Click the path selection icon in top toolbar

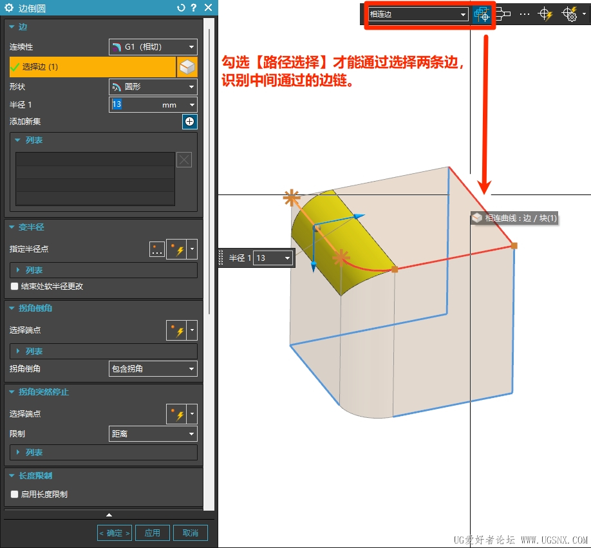click(x=482, y=15)
